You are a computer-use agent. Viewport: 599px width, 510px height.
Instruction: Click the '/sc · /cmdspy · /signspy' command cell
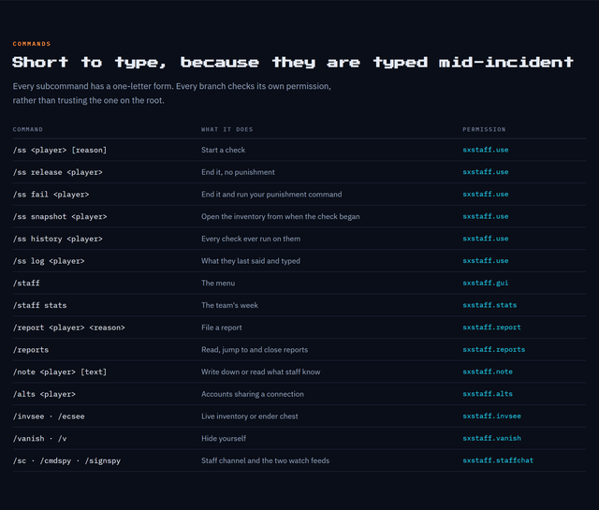[x=66, y=460]
